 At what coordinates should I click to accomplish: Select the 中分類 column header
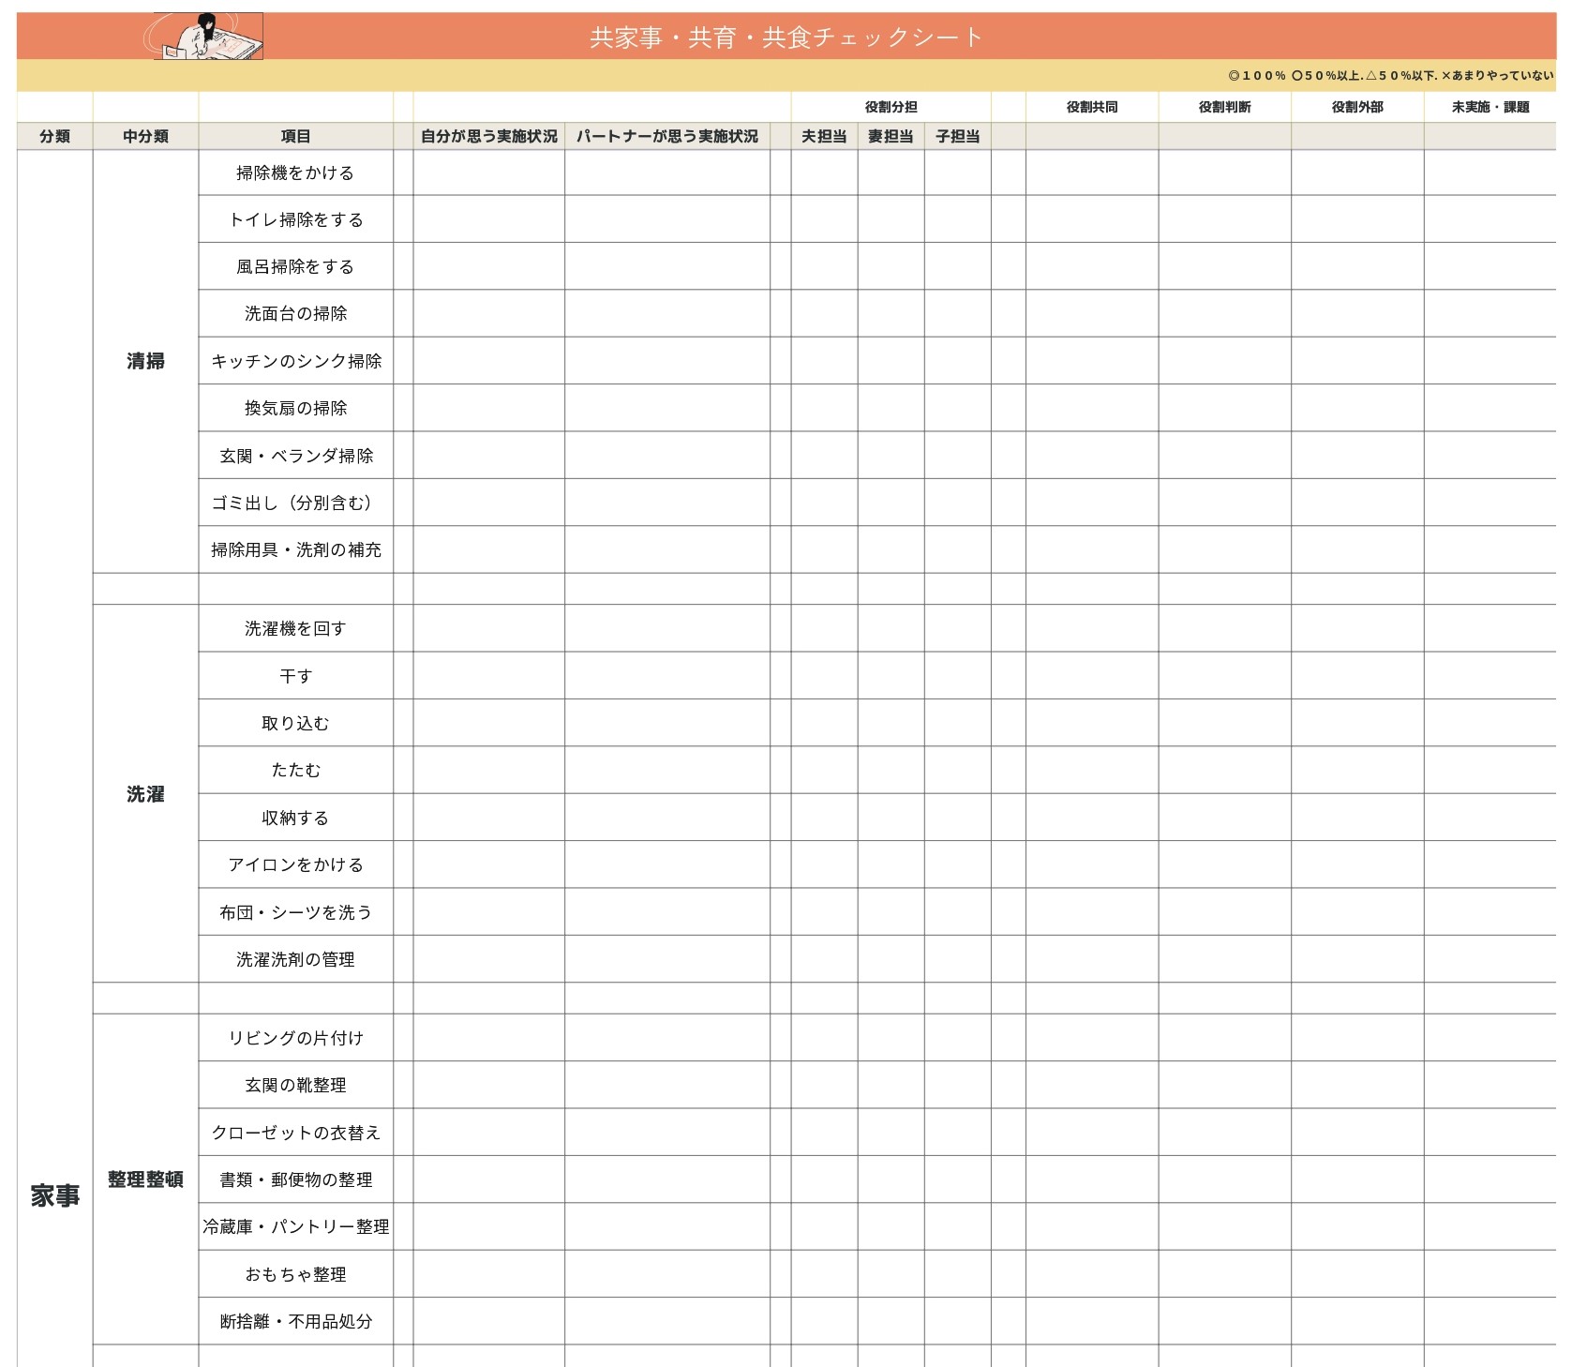(145, 137)
